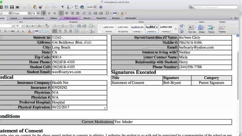The width and height of the screenshot is (242, 136).
Task: Paste from clipboard in the standard toolbar
Action: 35,7
